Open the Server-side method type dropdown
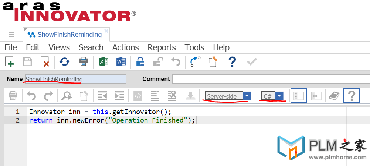This screenshot has width=370, height=166. click(228, 96)
